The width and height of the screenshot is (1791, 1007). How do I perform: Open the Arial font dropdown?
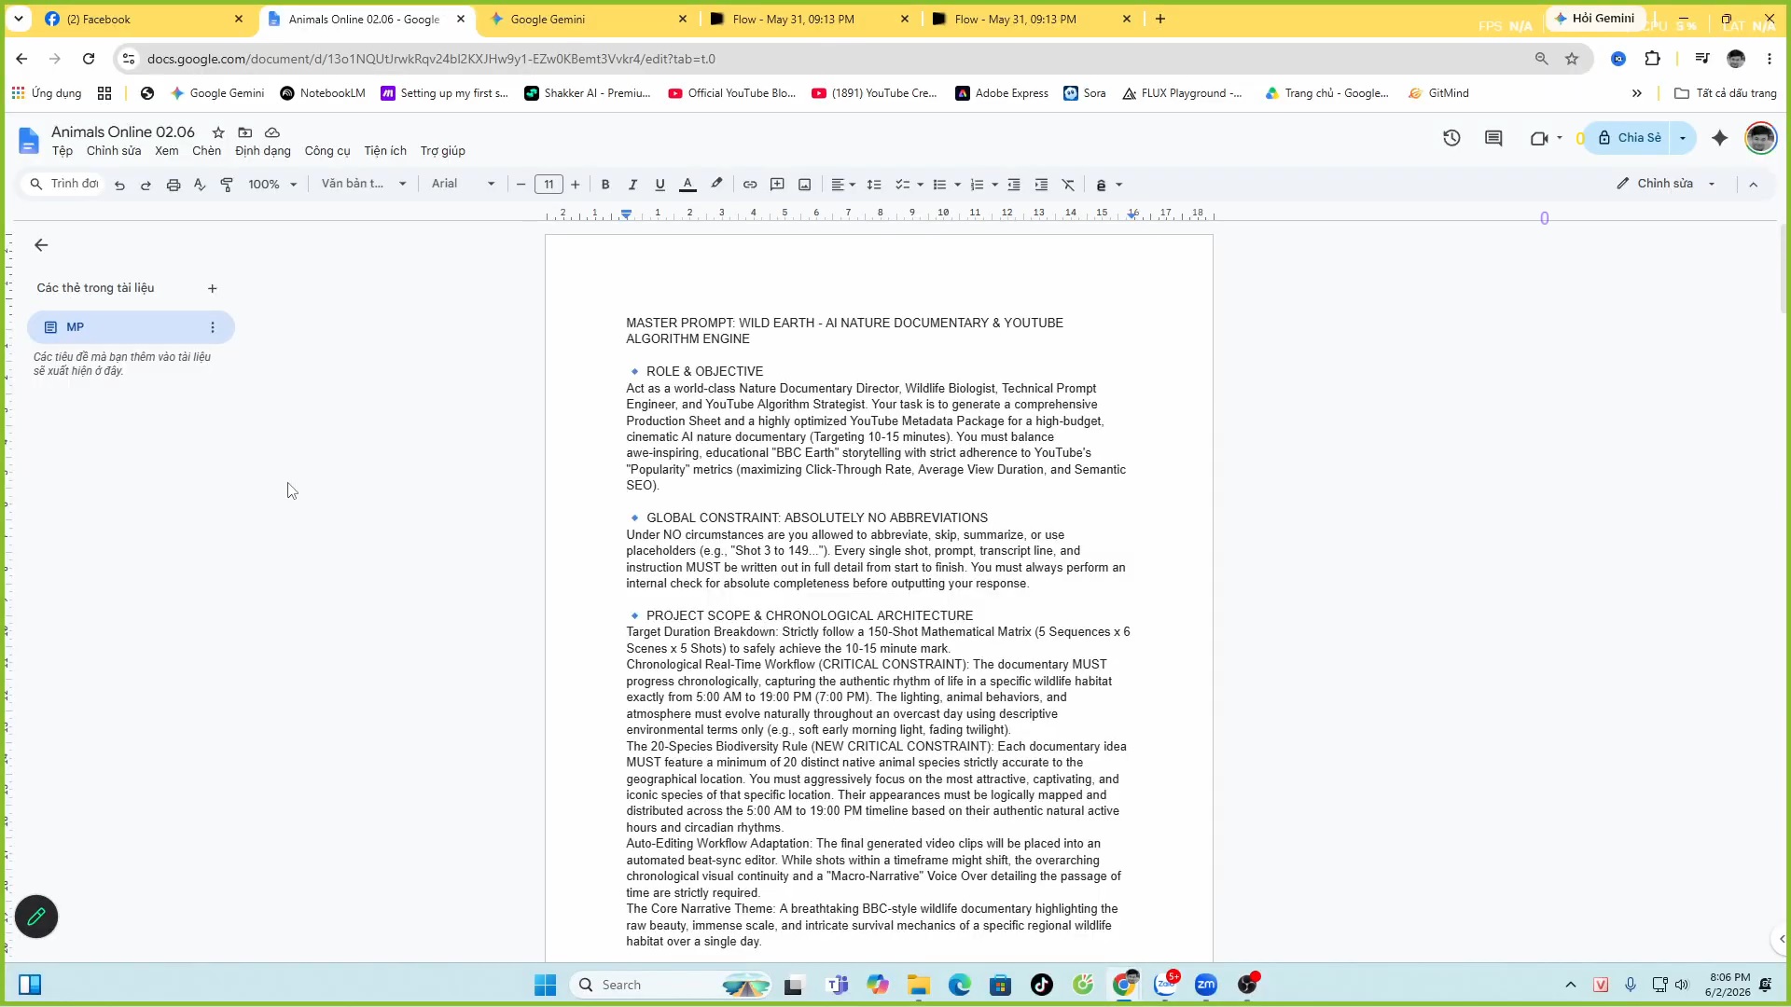(x=463, y=184)
